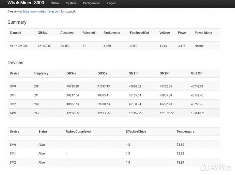The width and height of the screenshot is (235, 175).
Task: Click the Accepted value 23,459
Action: click(x=65, y=46)
